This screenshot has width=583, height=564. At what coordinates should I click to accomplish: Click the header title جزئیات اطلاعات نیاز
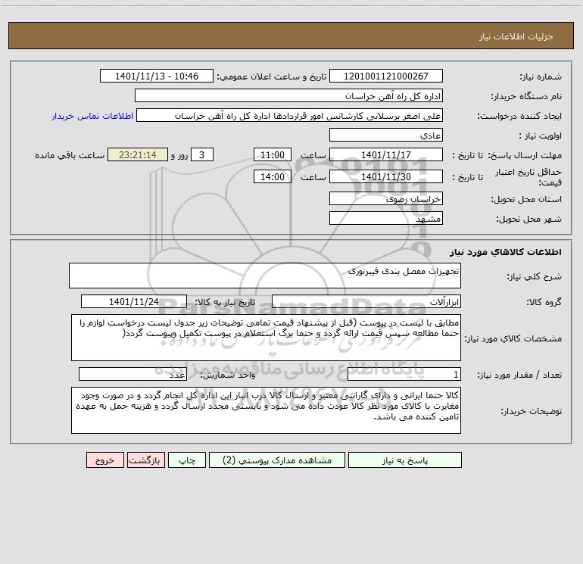pos(516,36)
